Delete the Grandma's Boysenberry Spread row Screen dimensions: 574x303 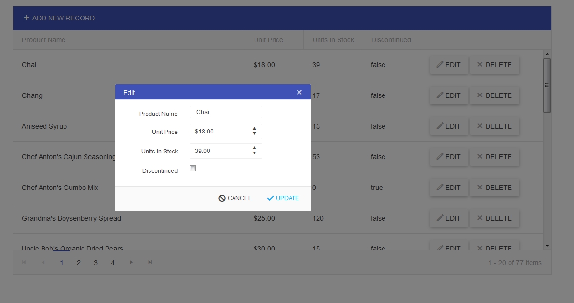494,218
